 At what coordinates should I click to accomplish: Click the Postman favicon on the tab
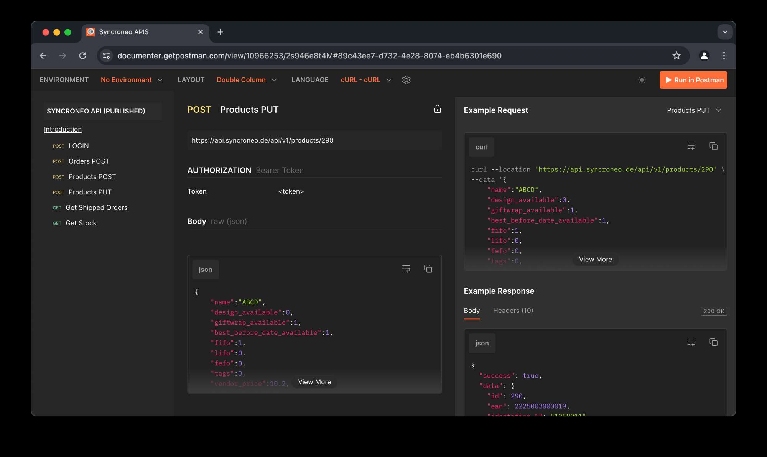[x=91, y=32]
